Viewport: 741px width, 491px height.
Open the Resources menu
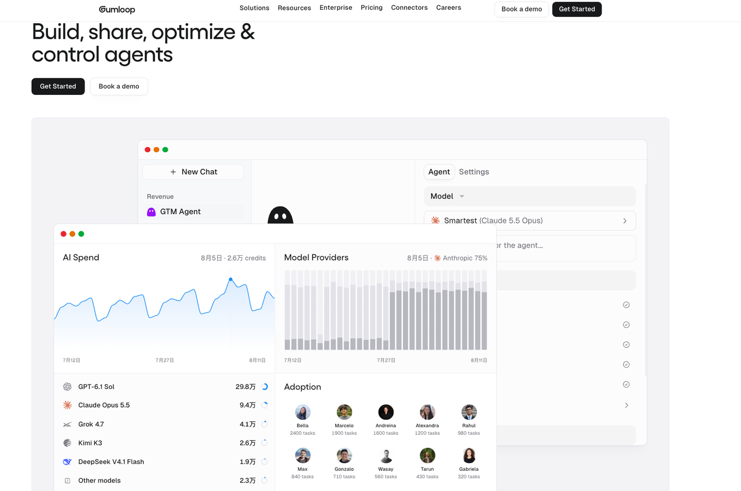(294, 8)
